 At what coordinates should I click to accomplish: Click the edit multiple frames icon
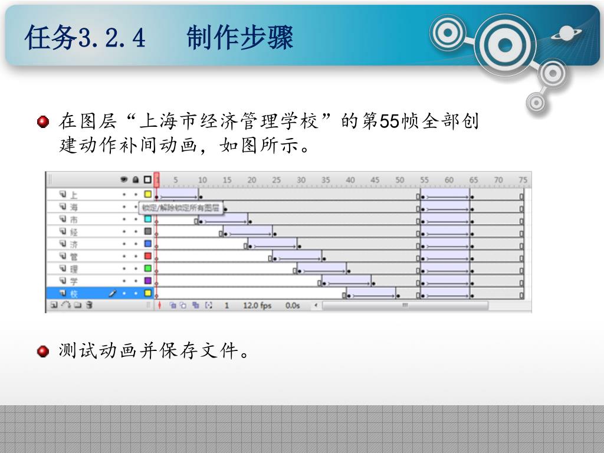196,306
